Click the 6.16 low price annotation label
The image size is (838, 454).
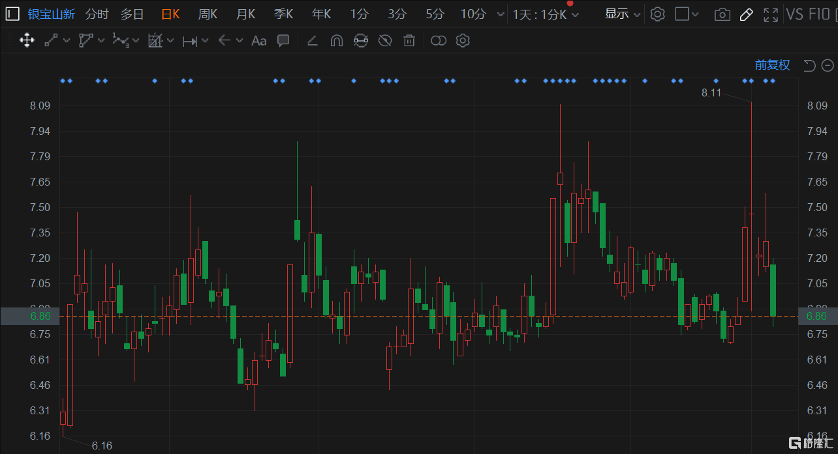[102, 446]
